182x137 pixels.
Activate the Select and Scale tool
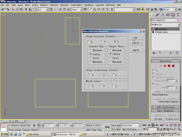(x=69, y=9)
